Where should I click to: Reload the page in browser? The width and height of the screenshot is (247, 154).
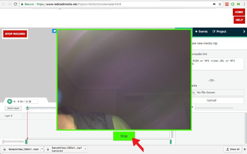click(x=15, y=4)
